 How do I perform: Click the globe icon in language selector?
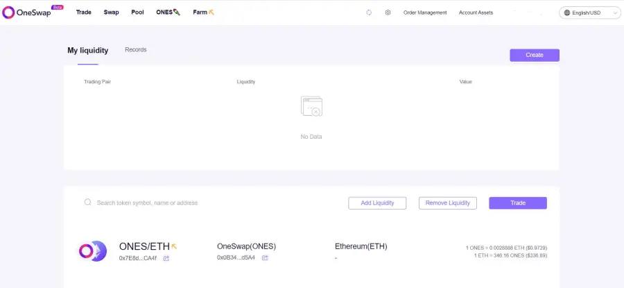click(x=567, y=12)
